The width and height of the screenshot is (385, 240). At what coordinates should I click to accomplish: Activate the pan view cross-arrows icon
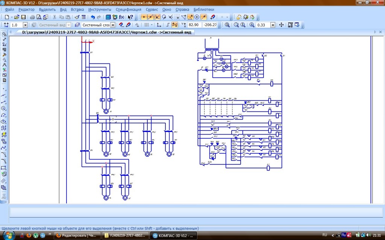point(281,25)
